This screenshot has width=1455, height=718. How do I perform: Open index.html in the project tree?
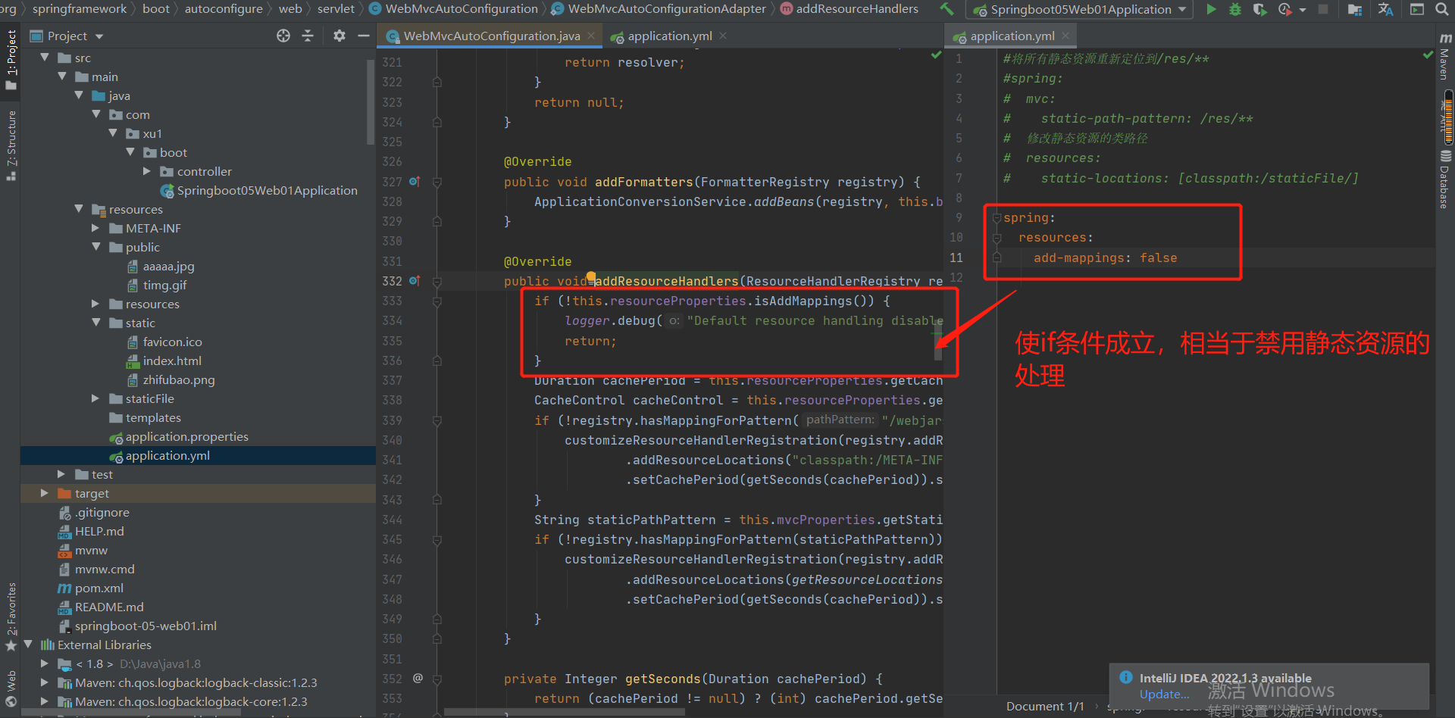(174, 361)
